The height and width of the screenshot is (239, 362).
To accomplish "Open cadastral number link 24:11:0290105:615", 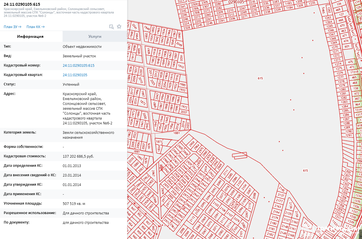I will tap(78, 65).
